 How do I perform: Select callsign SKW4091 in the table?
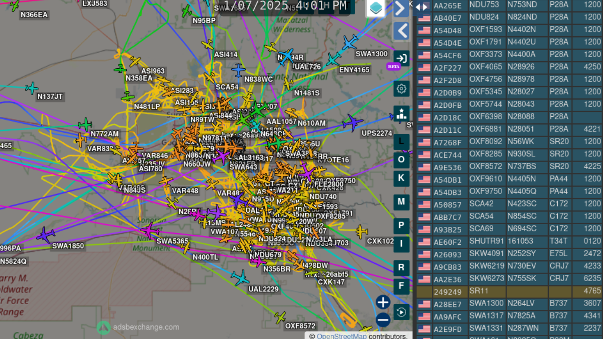pos(487,254)
